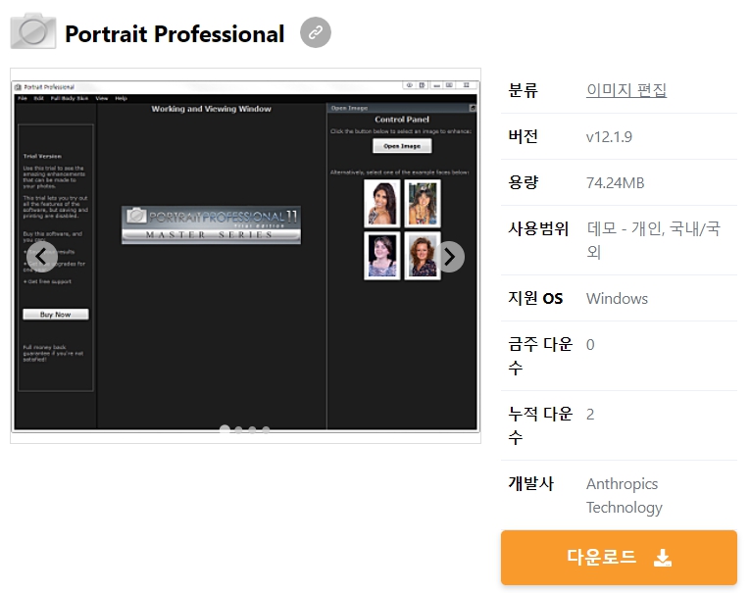Show the next screenshot in the carousel
Viewport: 750px width, 593px height.
[x=449, y=257]
